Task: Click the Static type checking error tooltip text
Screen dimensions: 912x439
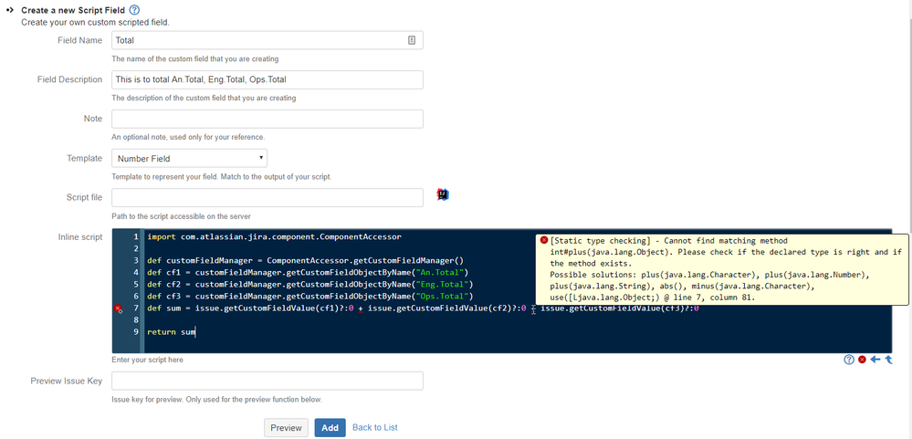Action: click(726, 268)
